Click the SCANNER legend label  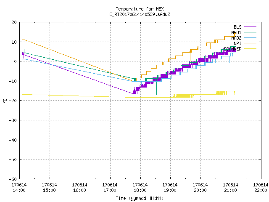click(x=232, y=49)
